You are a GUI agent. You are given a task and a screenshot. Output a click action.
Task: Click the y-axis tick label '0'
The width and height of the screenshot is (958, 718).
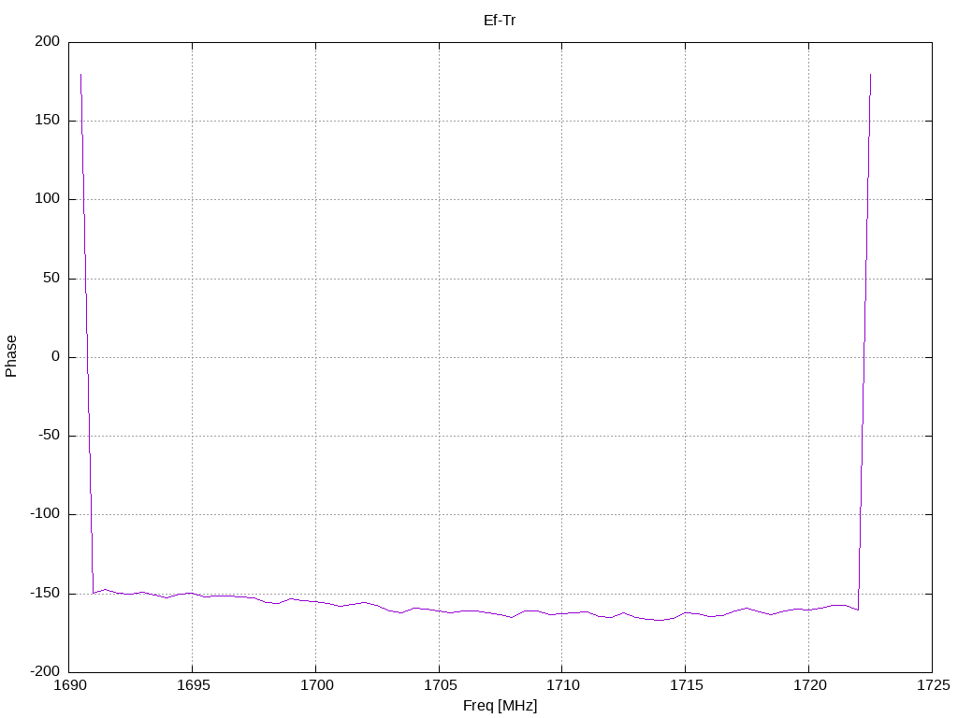(x=56, y=356)
